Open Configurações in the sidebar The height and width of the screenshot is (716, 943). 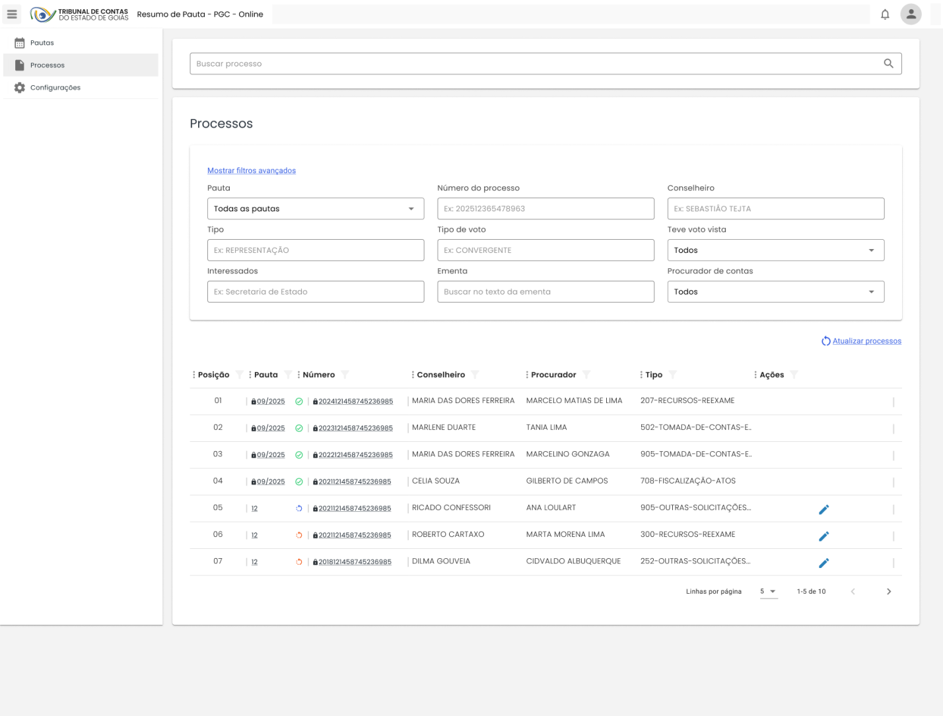[x=55, y=88]
